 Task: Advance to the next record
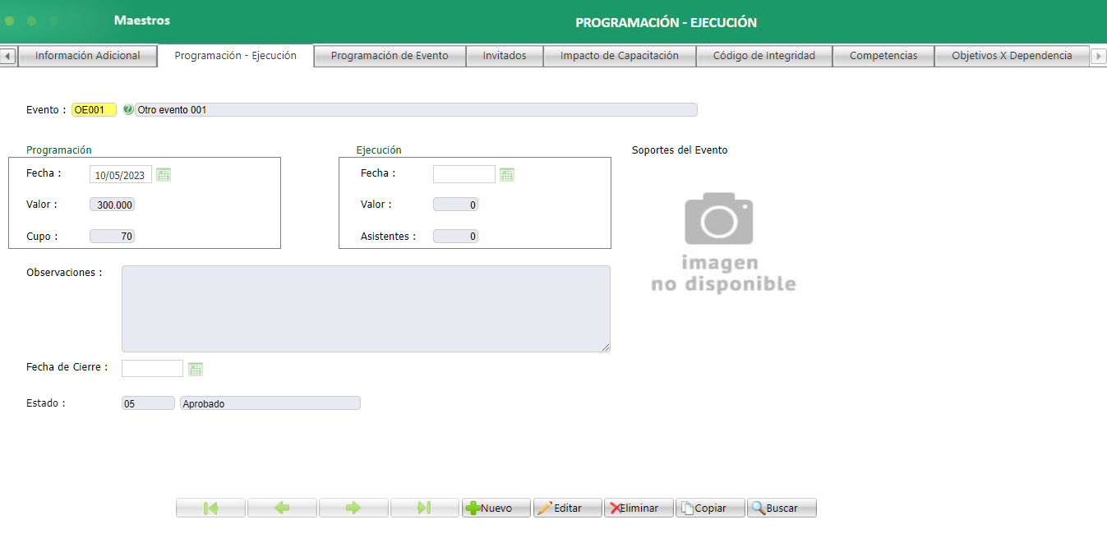[x=353, y=507]
